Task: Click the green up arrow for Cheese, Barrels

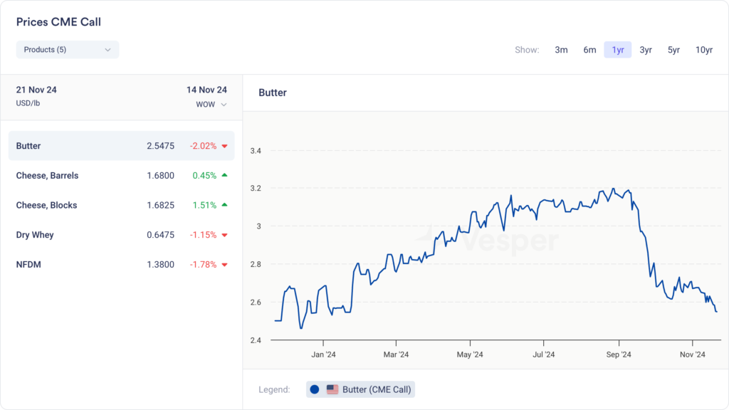Action: pos(224,175)
